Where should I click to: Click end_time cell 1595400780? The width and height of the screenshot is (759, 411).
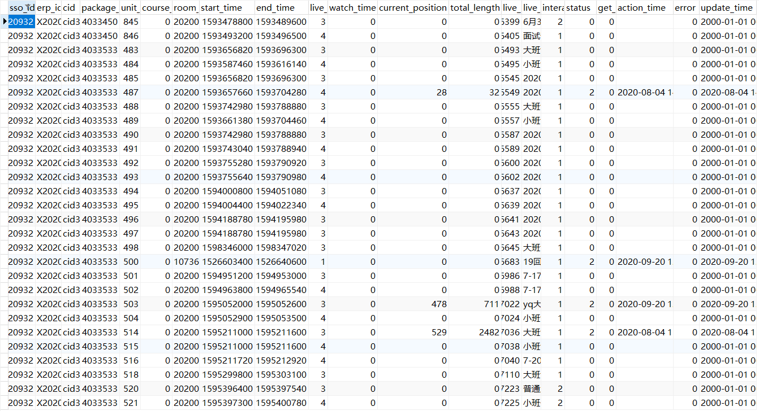click(x=281, y=403)
